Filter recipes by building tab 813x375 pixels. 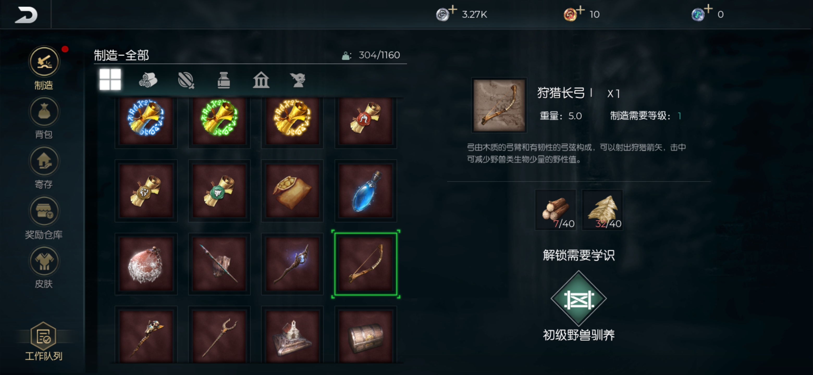click(x=261, y=80)
